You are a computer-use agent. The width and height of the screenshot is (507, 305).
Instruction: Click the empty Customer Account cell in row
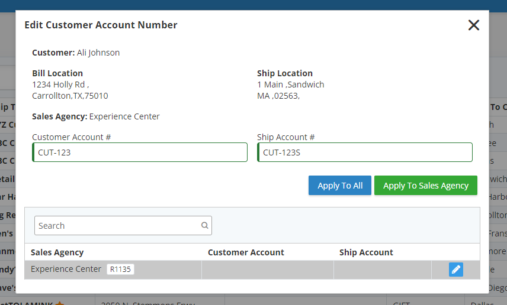[x=267, y=270]
